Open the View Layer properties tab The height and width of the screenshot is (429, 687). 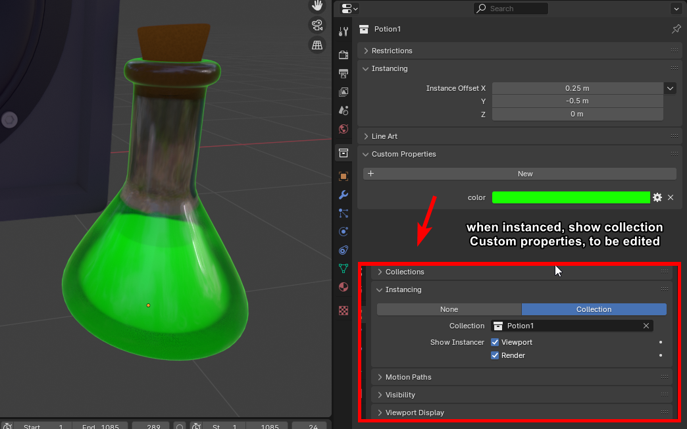pyautogui.click(x=343, y=91)
